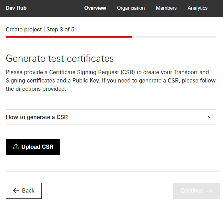The image size is (223, 206).
Task: Open the Organisation tab
Action: pos(131,8)
